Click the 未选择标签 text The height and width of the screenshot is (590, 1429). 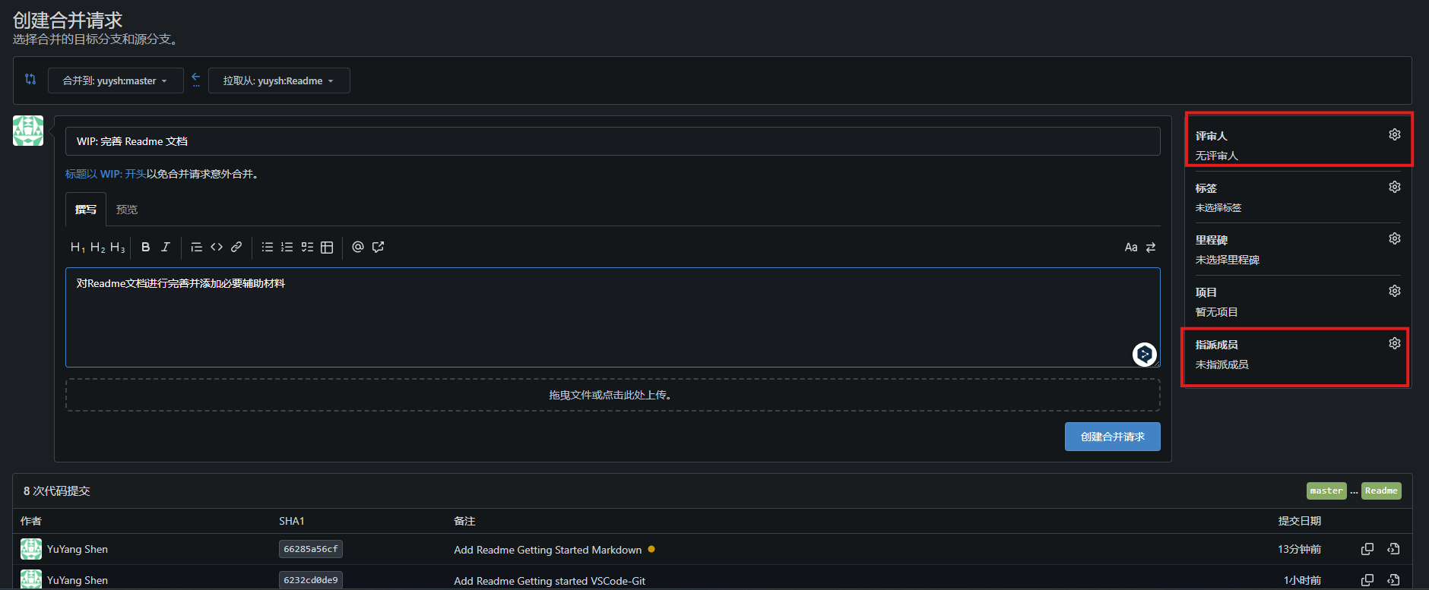(x=1218, y=207)
